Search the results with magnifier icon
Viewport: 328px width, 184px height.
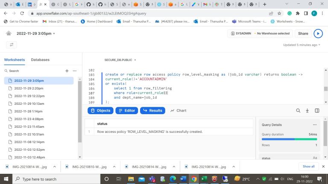click(298, 111)
